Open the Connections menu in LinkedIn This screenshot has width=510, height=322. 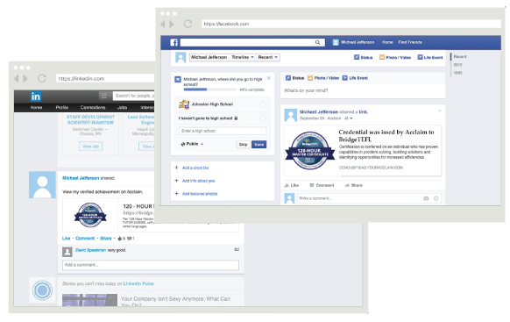[93, 107]
